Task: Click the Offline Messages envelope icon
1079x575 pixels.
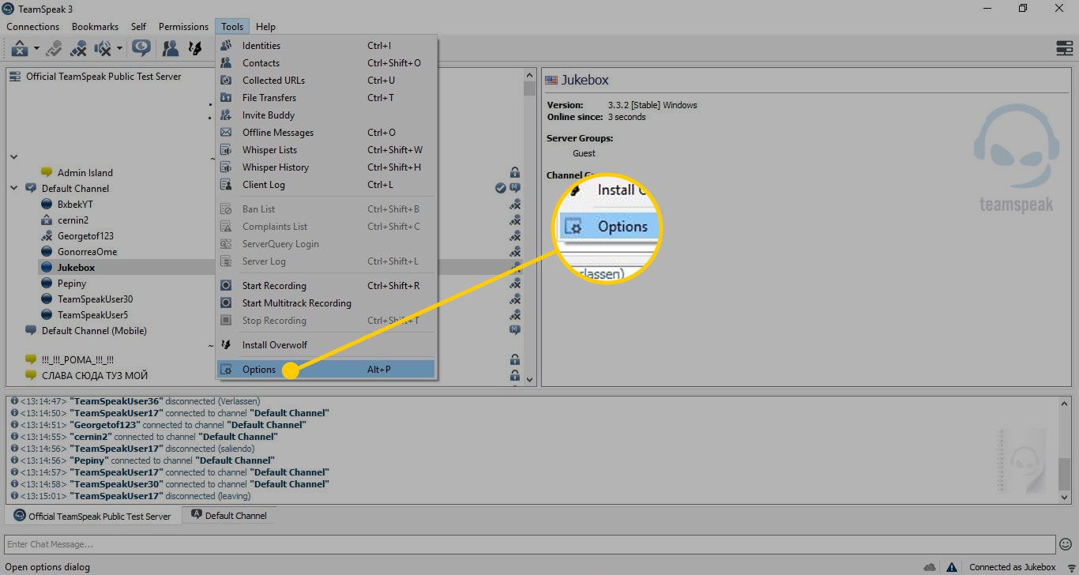Action: (x=227, y=133)
